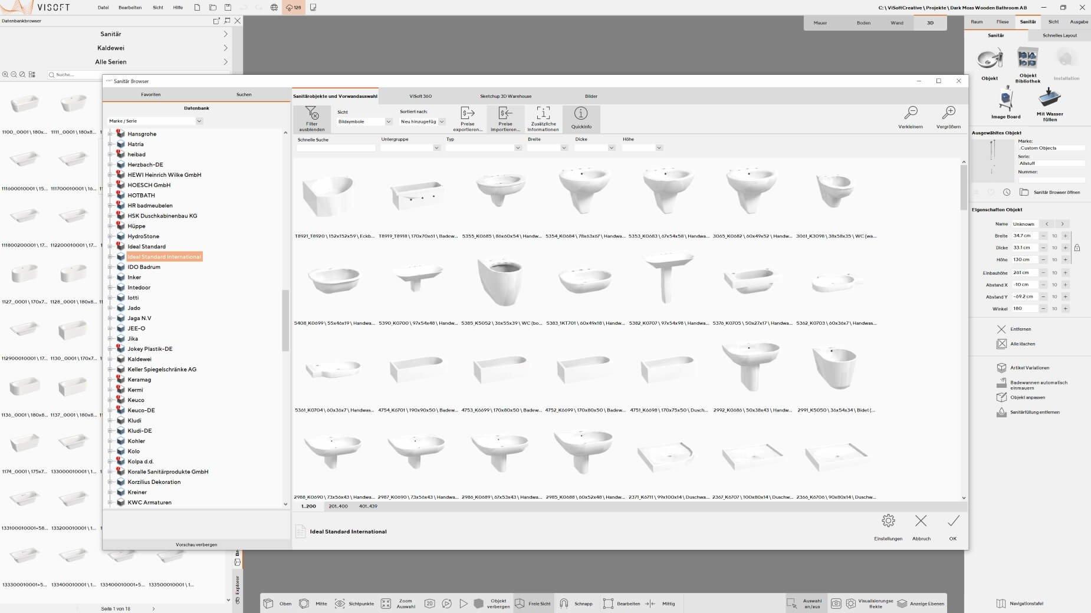Click Mit Wasser füllen icon

point(1050,97)
